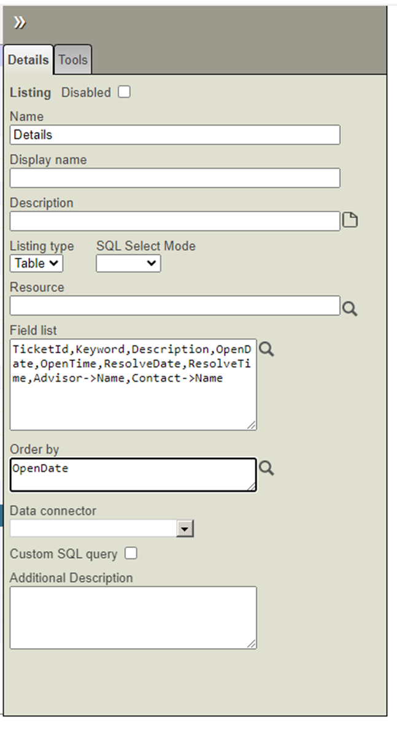Open Description editor page icon
Viewport: 397px width, 729px height.
(349, 220)
